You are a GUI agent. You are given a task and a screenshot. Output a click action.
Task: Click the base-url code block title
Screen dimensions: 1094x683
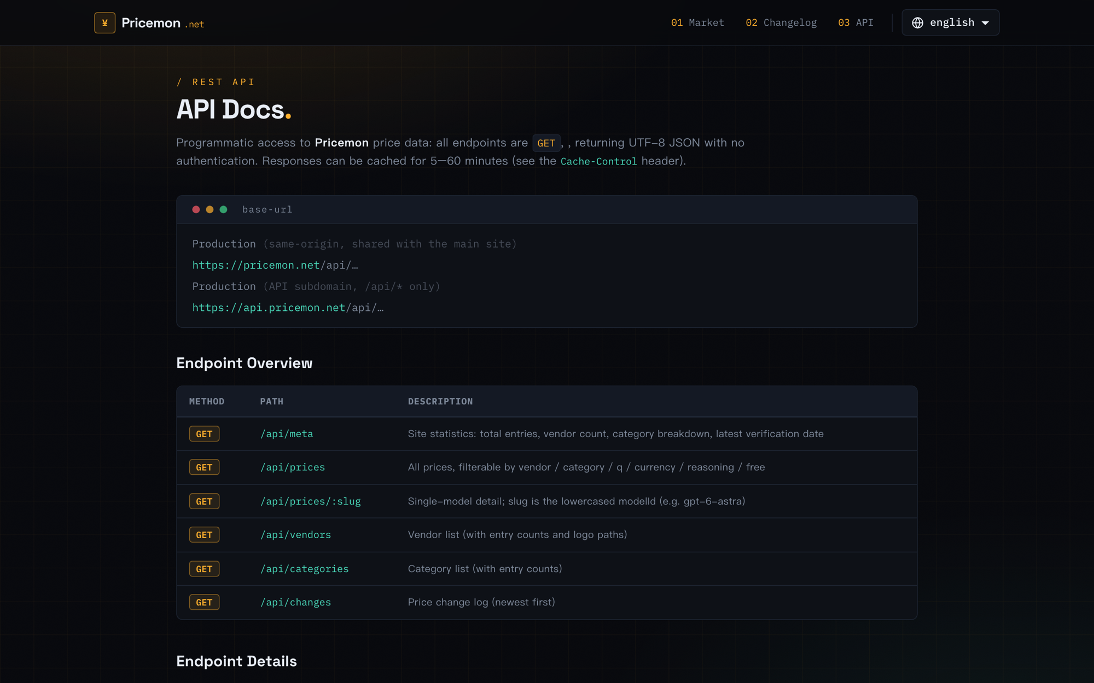tap(267, 209)
